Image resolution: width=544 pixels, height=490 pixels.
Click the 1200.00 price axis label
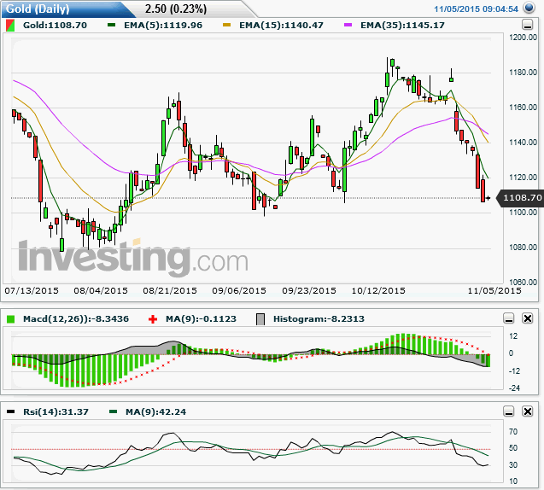(524, 38)
